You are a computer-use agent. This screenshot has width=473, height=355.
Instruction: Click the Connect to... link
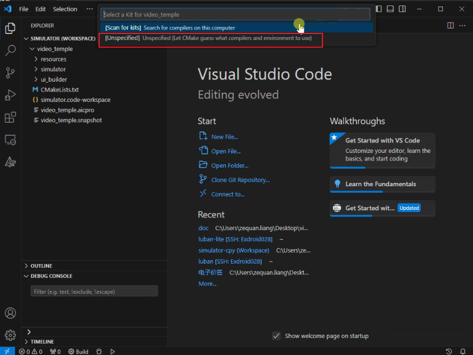[228, 194]
